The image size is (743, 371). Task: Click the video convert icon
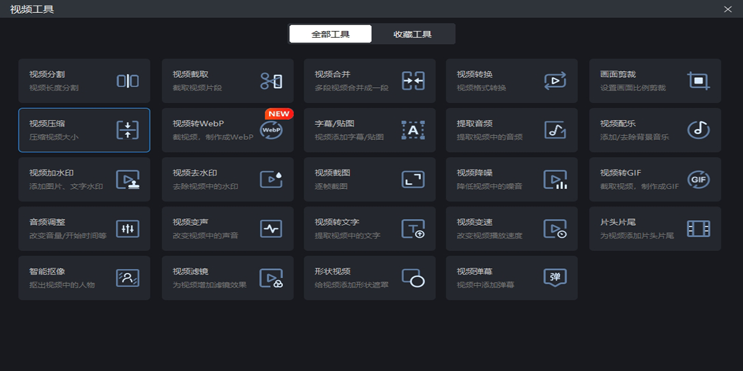(x=555, y=81)
